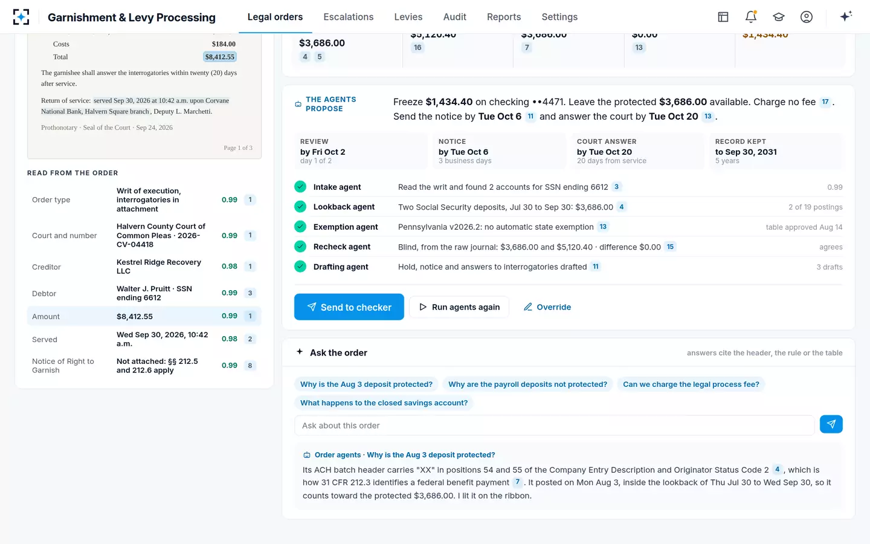Open the Escalations tab
The image size is (870, 544).
pyautogui.click(x=349, y=17)
